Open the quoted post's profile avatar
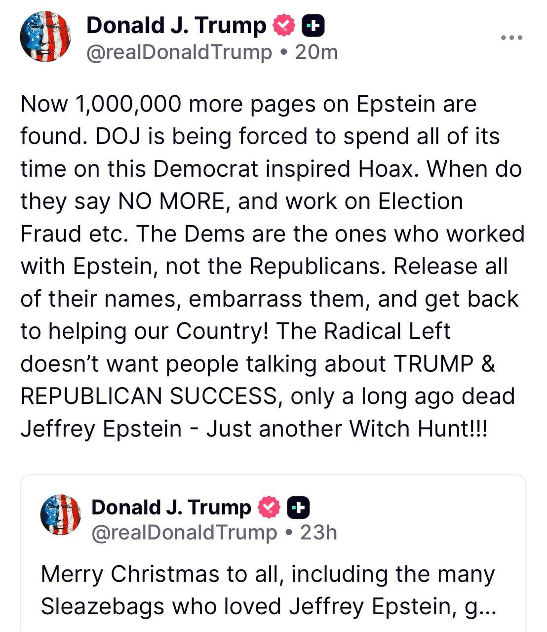Screen dimensions: 547x632 (x=61, y=514)
